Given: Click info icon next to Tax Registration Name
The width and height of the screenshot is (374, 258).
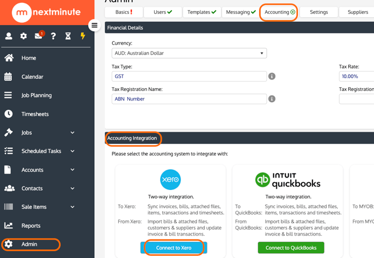Looking at the screenshot, I should coord(272,99).
